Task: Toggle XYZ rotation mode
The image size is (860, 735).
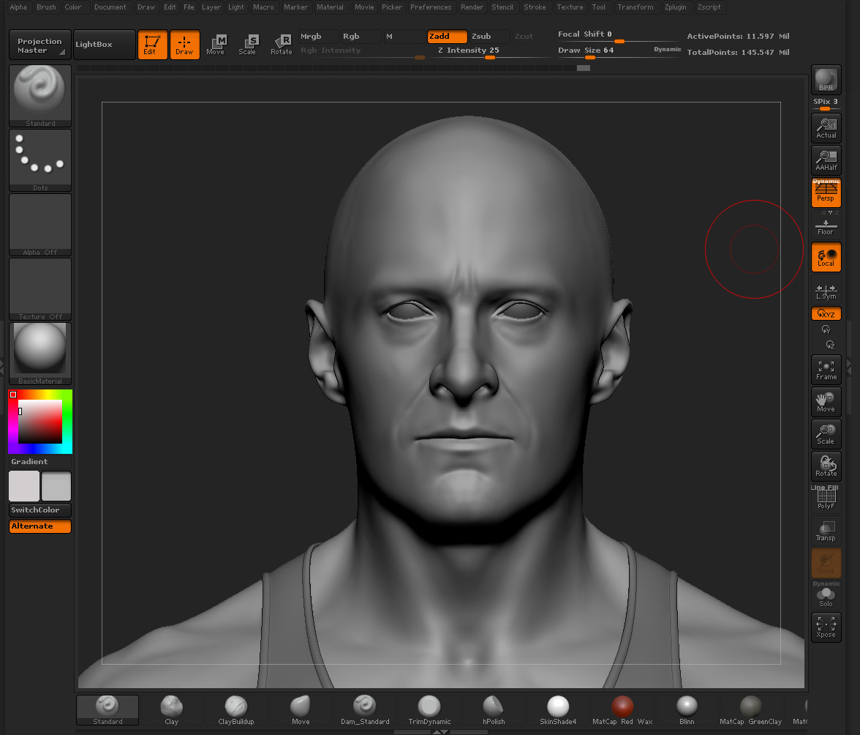Action: click(826, 313)
